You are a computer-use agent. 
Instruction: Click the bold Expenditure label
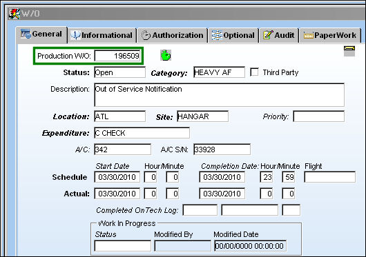(66, 133)
